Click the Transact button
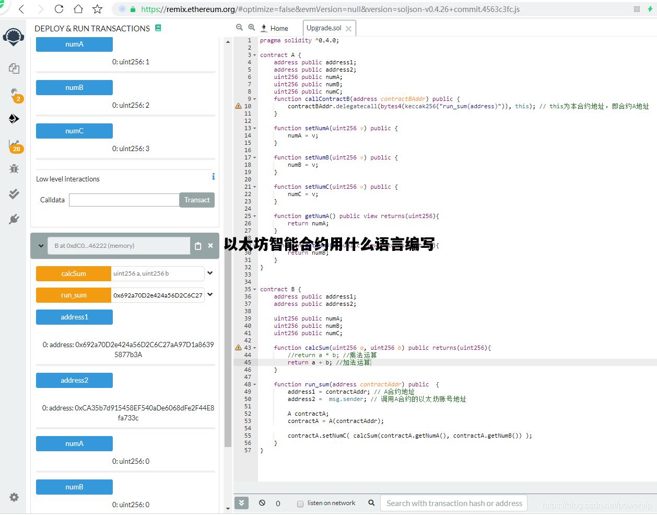 pos(197,200)
